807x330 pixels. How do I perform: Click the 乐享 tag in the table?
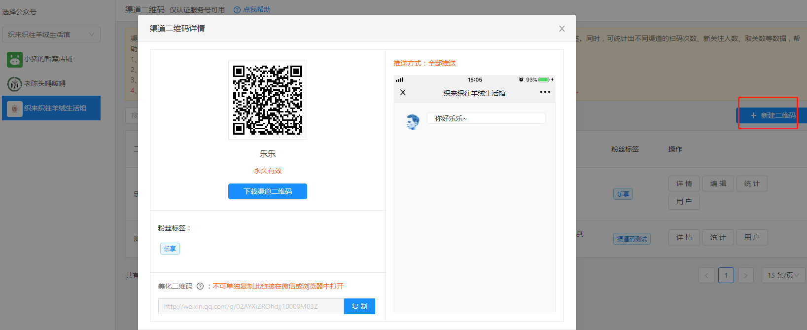[623, 194]
